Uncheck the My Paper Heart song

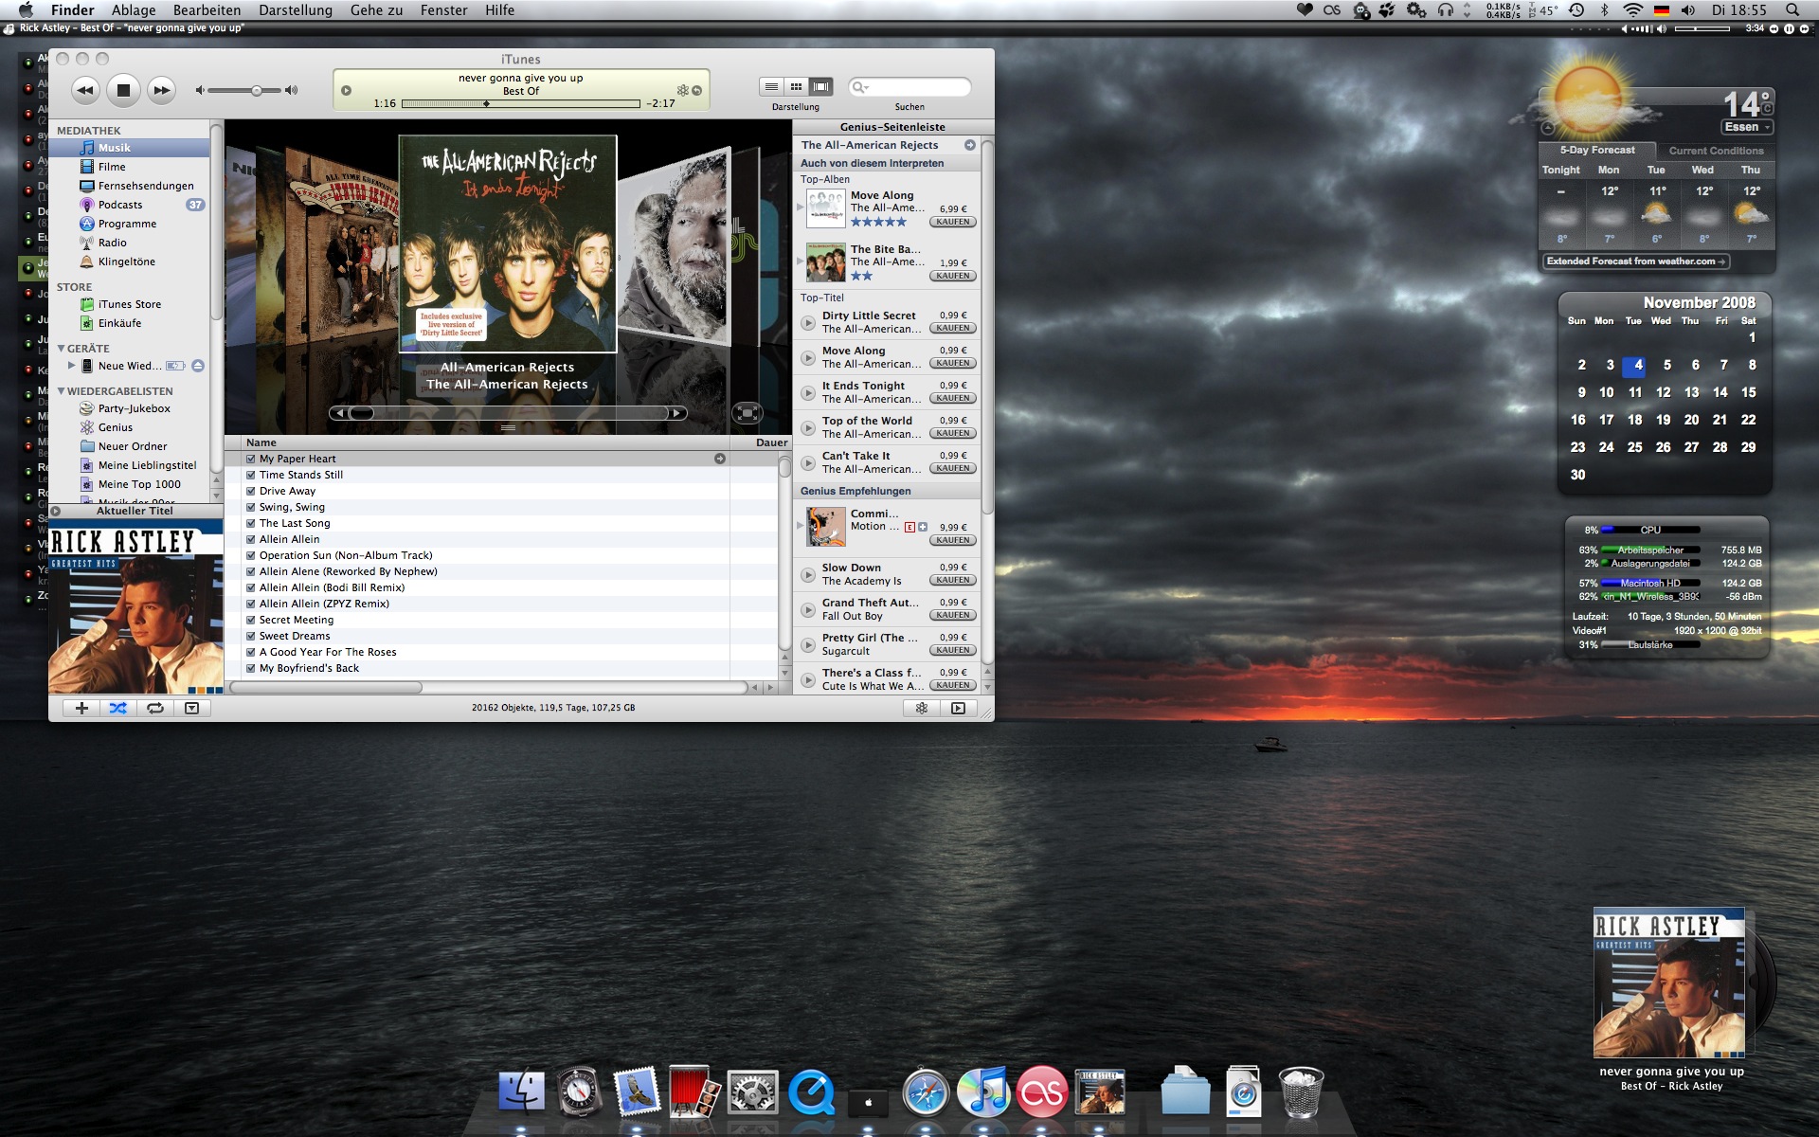click(x=251, y=459)
